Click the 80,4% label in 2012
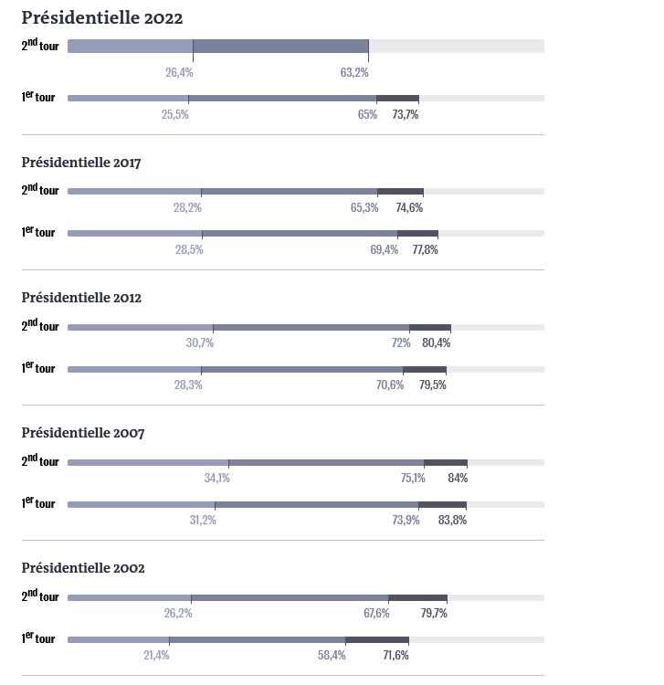Screen dimensions: 664x685 (x=436, y=343)
